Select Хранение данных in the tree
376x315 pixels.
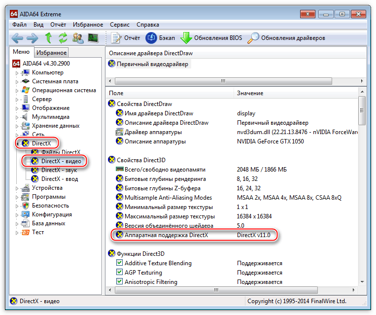51,126
